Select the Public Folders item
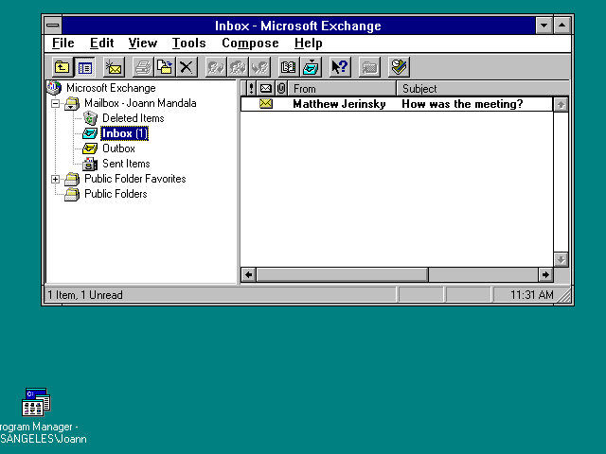606x454 pixels. (x=116, y=194)
